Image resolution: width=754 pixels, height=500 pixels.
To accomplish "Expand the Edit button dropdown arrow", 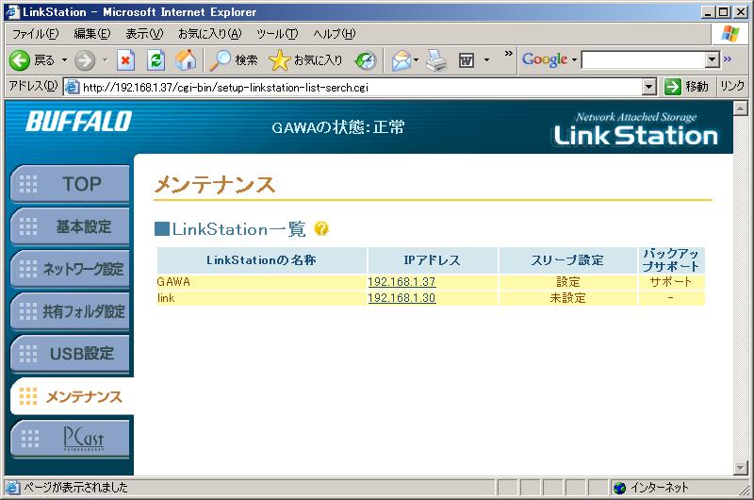I will [486, 60].
